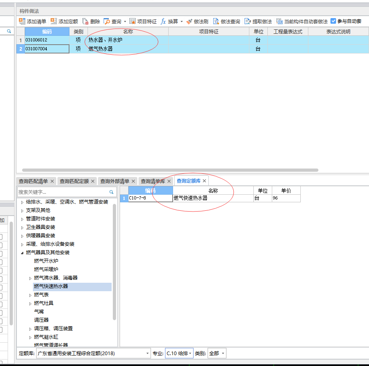Click the 编码 column header in top table
This screenshot has height=366, width=369.
(x=47, y=32)
